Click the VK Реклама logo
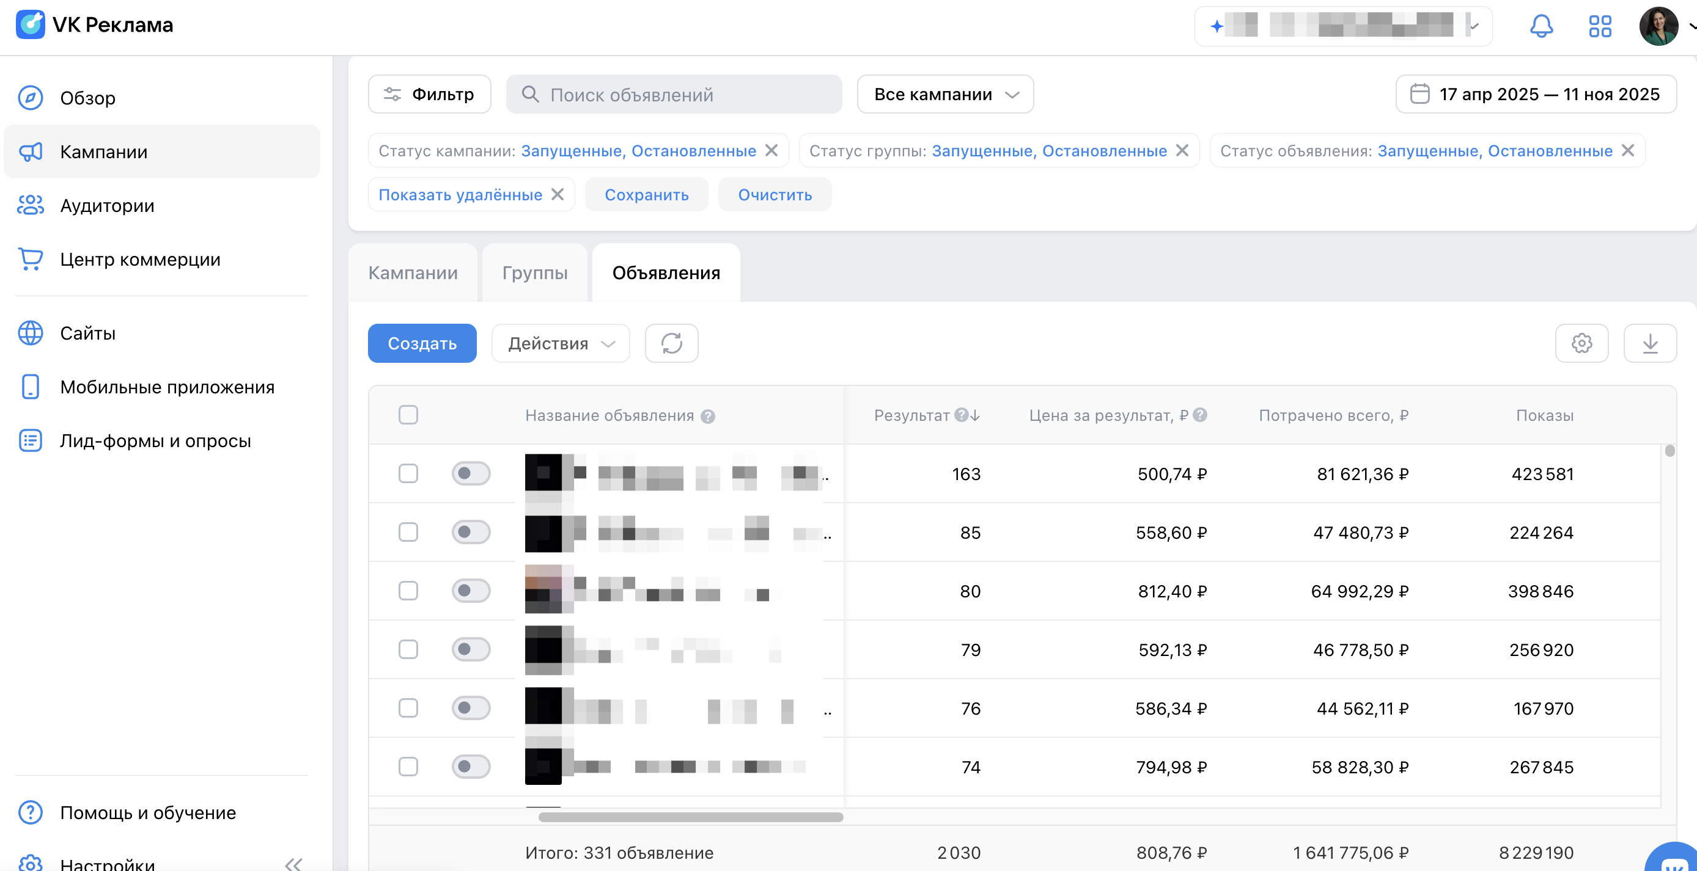The height and width of the screenshot is (871, 1697). 94,25
